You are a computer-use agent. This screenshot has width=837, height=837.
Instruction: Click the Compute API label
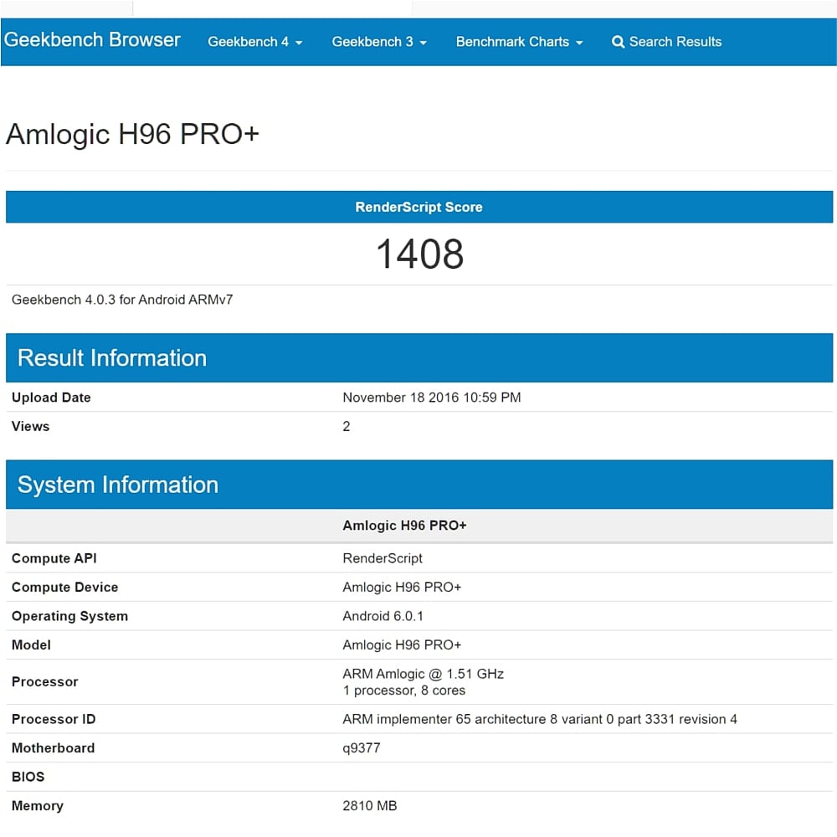(x=54, y=558)
